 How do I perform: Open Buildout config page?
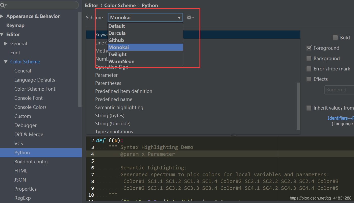point(31,162)
